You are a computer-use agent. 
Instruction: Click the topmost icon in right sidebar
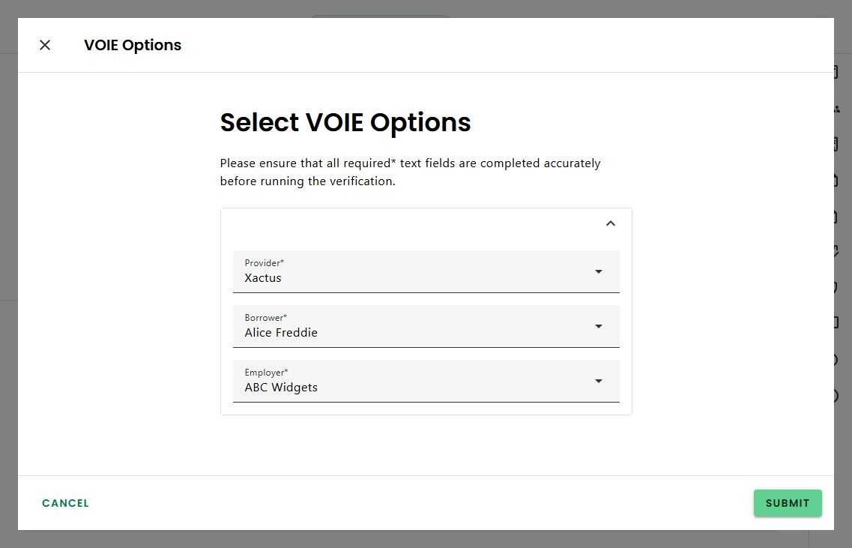coord(836,73)
